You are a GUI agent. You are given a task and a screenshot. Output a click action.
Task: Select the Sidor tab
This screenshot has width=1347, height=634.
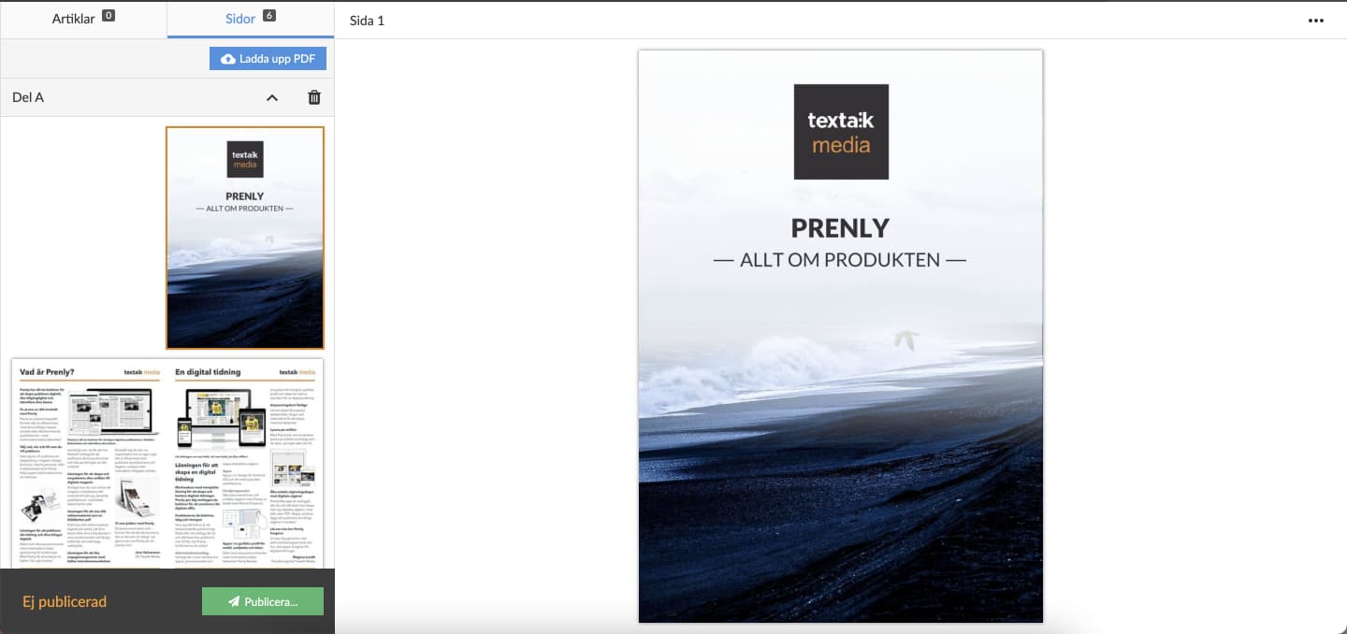click(240, 18)
